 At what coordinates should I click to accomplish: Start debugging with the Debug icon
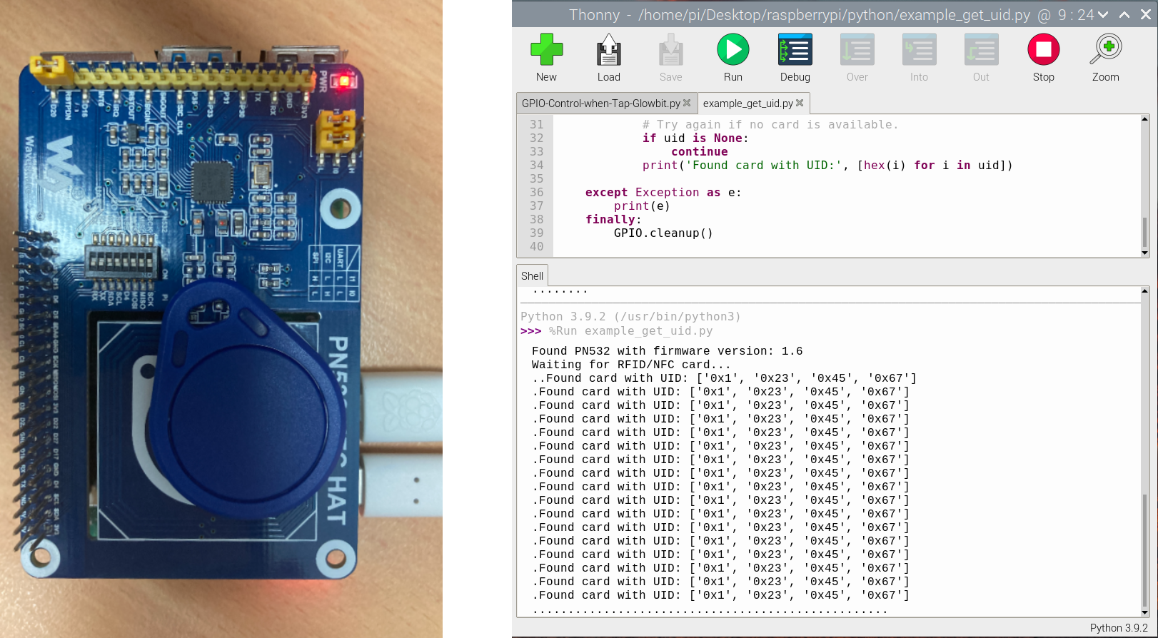click(795, 57)
